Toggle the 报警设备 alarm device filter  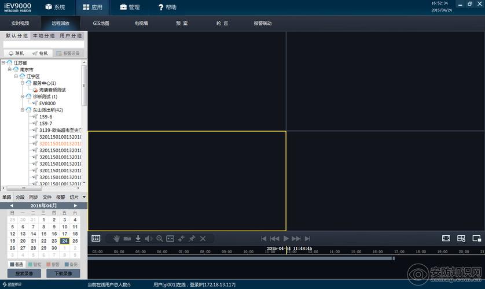[68, 53]
